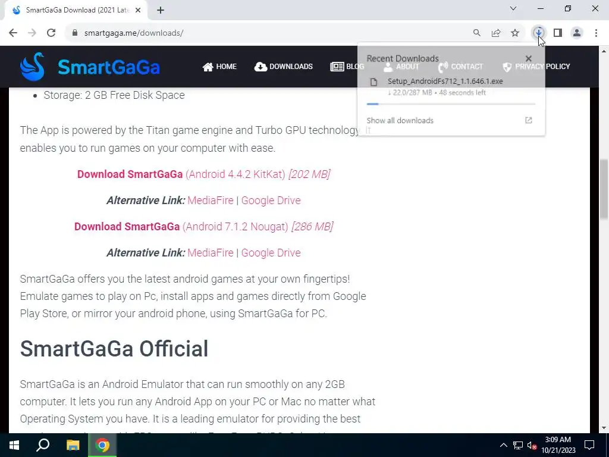Screen dimensions: 609x457
Task: Open the Windows Start menu
Action: 14,445
